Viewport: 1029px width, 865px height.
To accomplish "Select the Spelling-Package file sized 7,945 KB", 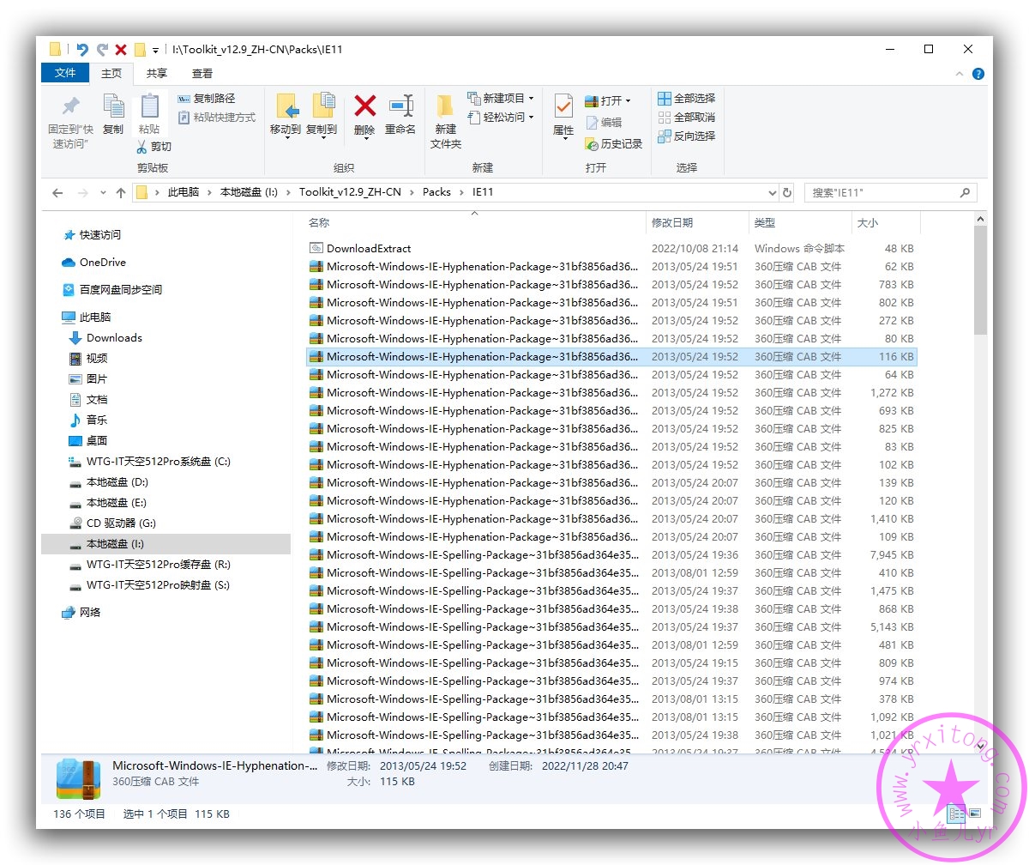I will [x=611, y=555].
